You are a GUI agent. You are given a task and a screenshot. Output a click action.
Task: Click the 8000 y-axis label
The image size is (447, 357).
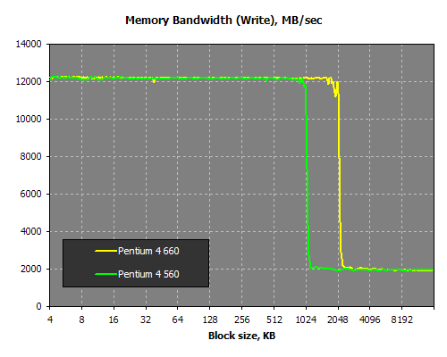click(30, 156)
